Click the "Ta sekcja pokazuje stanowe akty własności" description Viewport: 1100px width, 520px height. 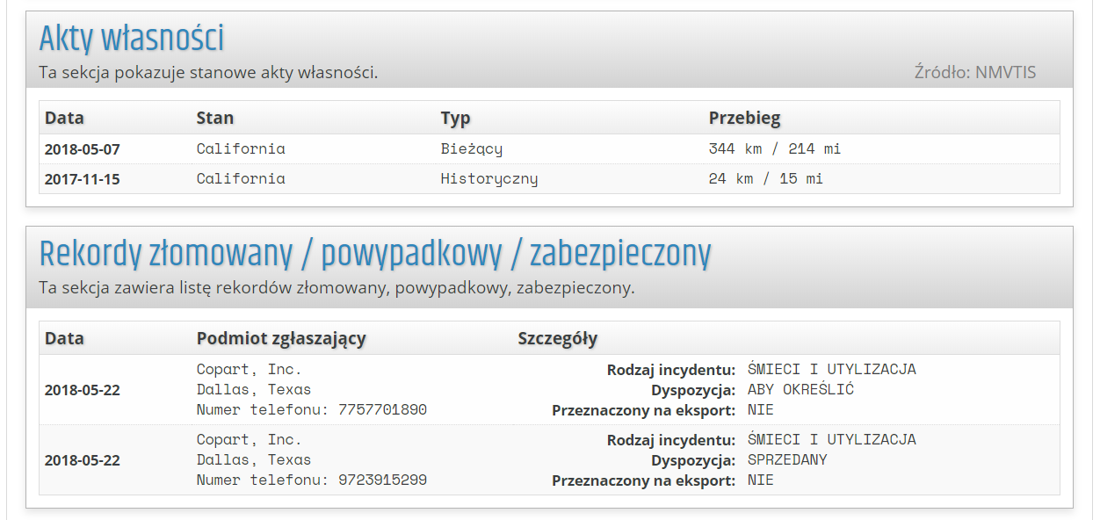(208, 72)
